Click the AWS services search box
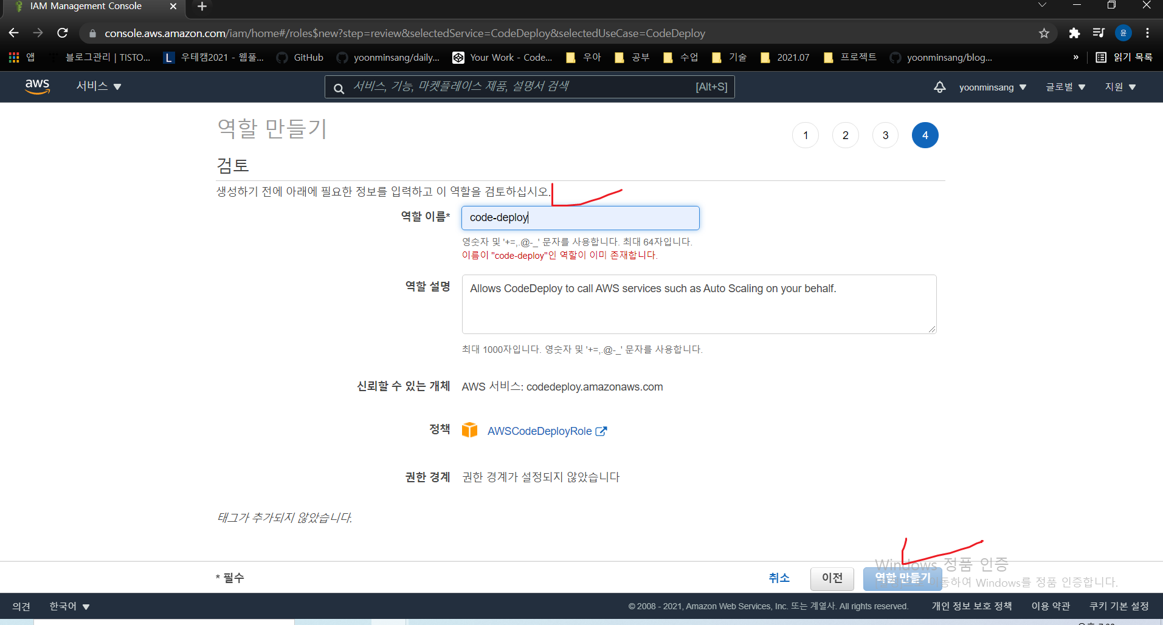Viewport: 1163px width, 625px height. pyautogui.click(x=529, y=87)
